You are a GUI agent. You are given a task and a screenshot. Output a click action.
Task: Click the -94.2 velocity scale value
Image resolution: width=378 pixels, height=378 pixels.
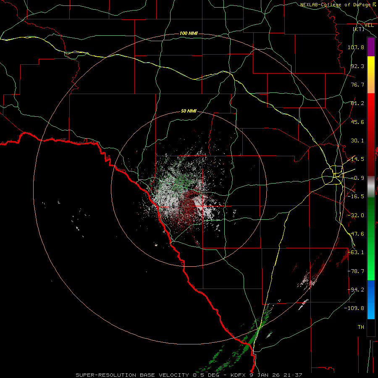pyautogui.click(x=356, y=290)
